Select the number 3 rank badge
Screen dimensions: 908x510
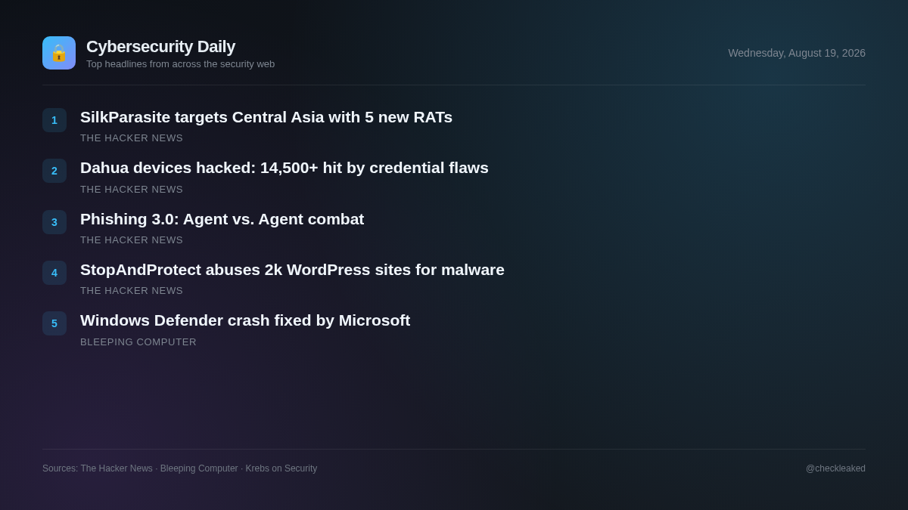54,222
